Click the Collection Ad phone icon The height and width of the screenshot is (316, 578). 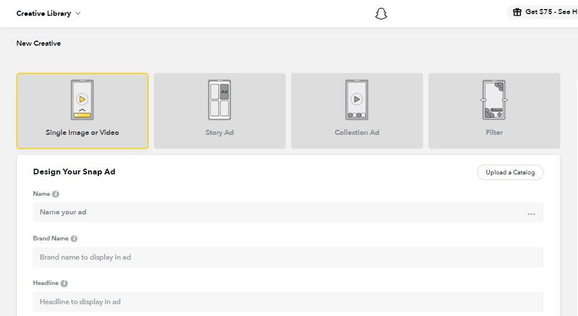tap(357, 100)
